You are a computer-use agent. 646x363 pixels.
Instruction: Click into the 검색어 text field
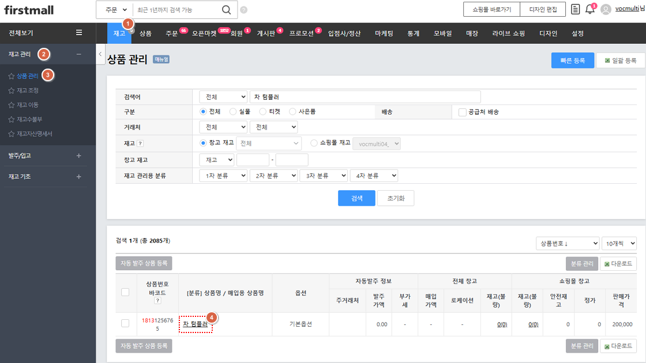point(365,97)
